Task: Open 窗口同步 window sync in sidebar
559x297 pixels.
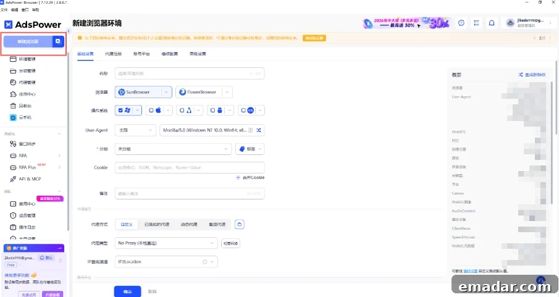Action: [x=27, y=144]
